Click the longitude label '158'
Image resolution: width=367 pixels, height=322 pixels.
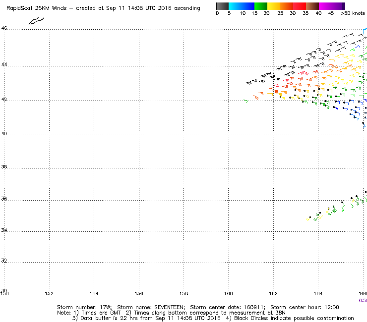tap(183, 293)
